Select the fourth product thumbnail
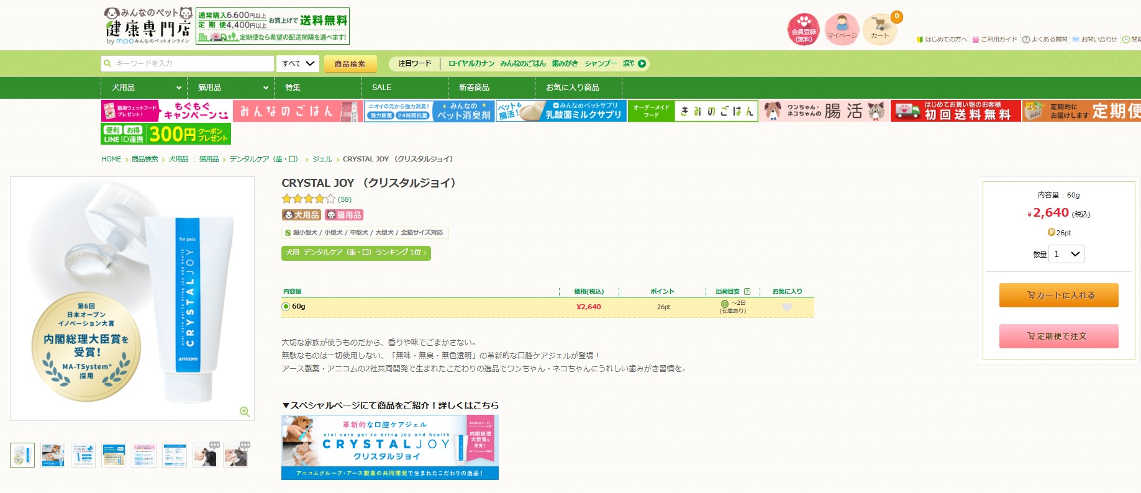Image resolution: width=1141 pixels, height=493 pixels. (x=114, y=455)
